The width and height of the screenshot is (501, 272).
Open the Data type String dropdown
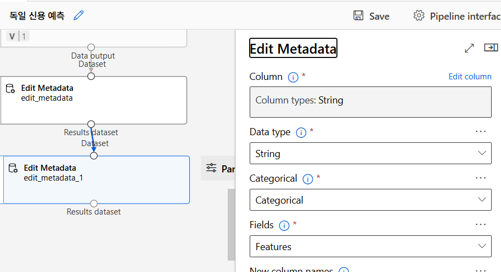pyautogui.click(x=370, y=153)
